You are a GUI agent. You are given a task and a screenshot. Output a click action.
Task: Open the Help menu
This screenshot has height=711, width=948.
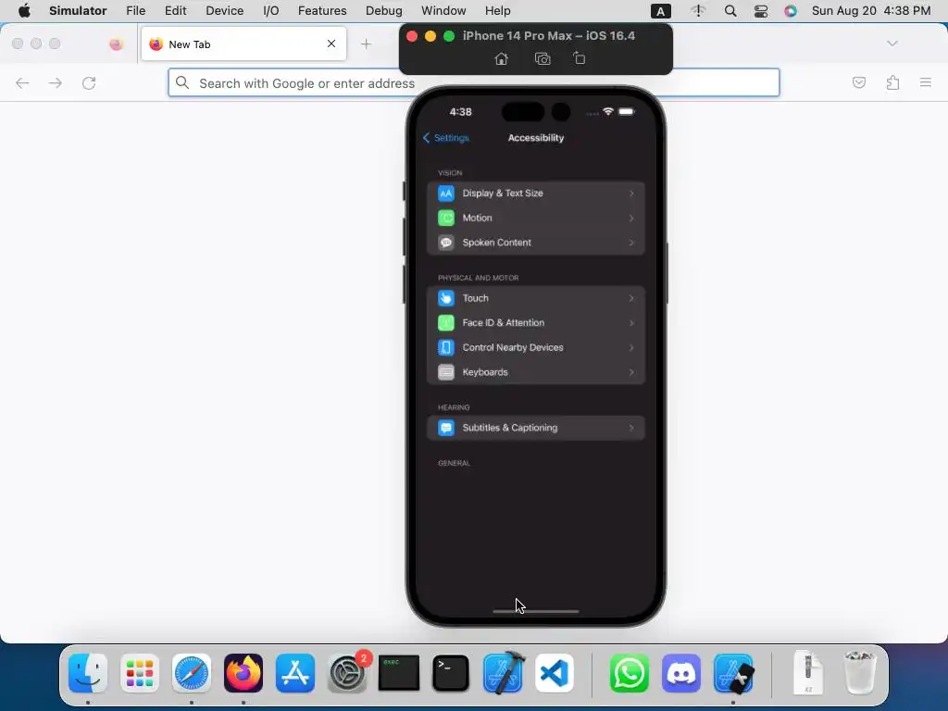pyautogui.click(x=497, y=11)
